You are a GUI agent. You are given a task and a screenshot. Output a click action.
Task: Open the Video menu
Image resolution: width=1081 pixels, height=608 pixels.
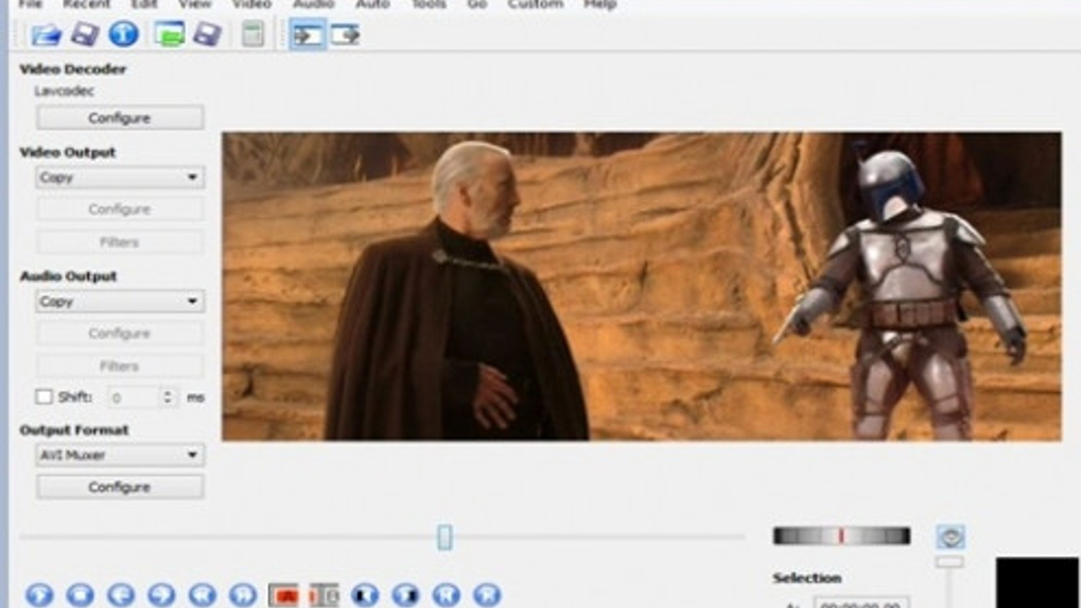click(x=252, y=4)
